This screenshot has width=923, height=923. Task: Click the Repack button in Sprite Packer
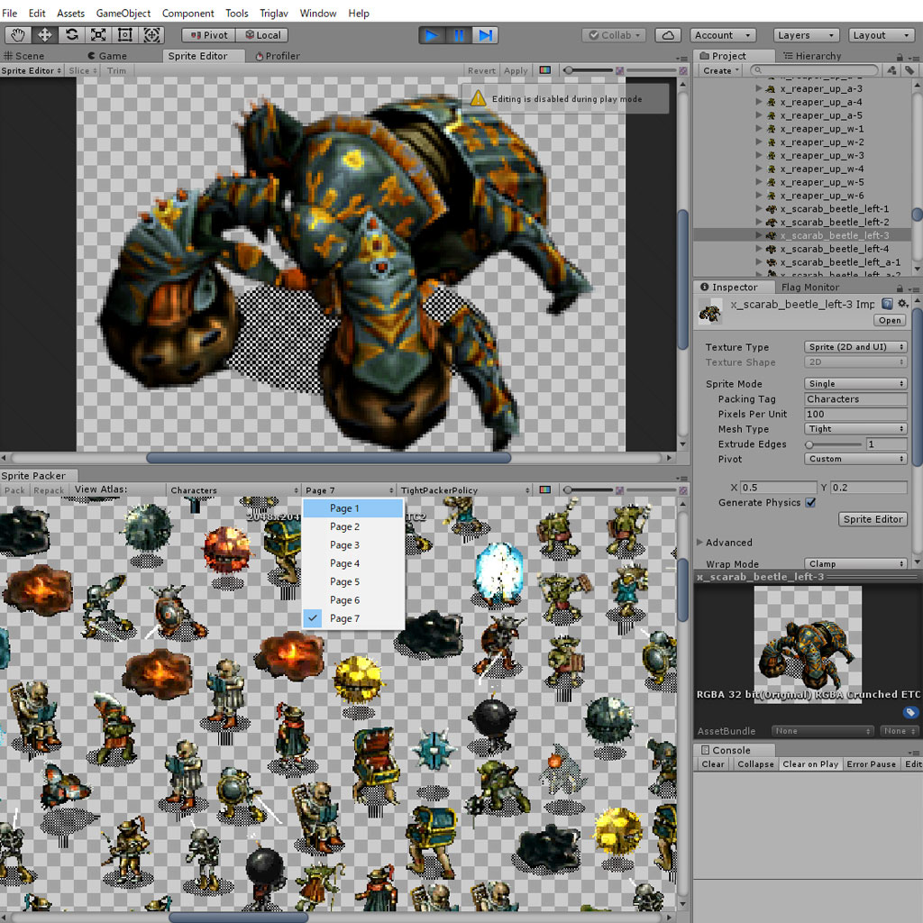coord(49,489)
